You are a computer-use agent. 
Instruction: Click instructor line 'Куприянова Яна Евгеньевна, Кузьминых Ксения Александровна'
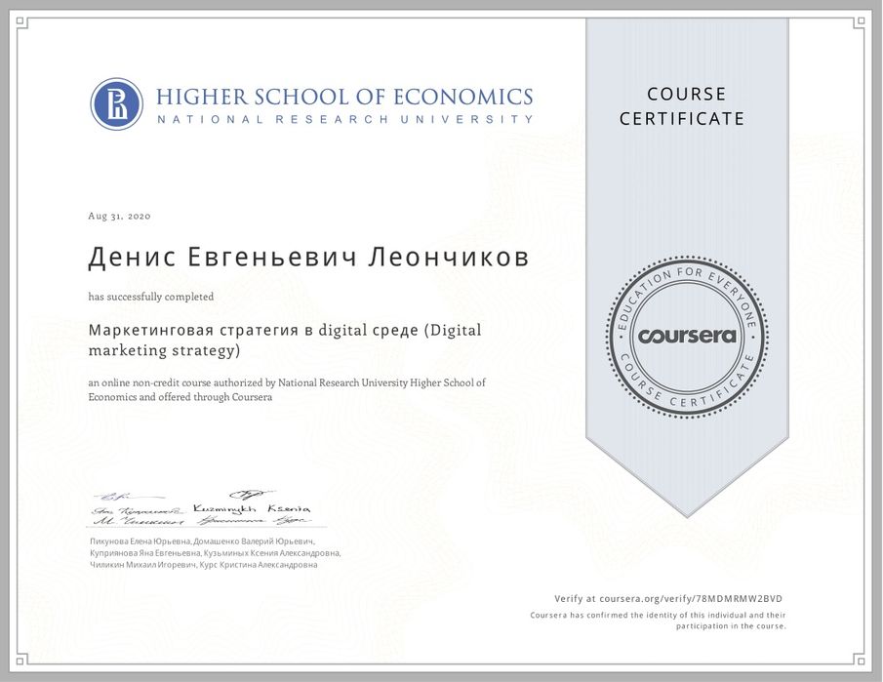click(215, 553)
